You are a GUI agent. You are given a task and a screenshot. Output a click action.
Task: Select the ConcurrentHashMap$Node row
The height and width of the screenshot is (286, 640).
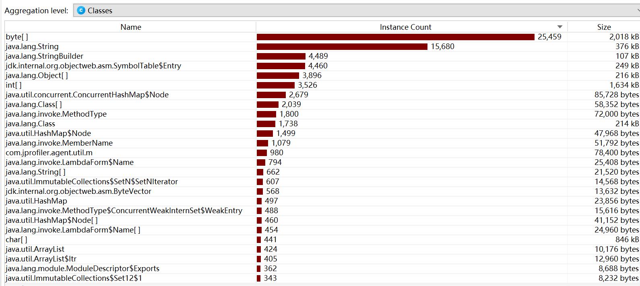point(87,95)
